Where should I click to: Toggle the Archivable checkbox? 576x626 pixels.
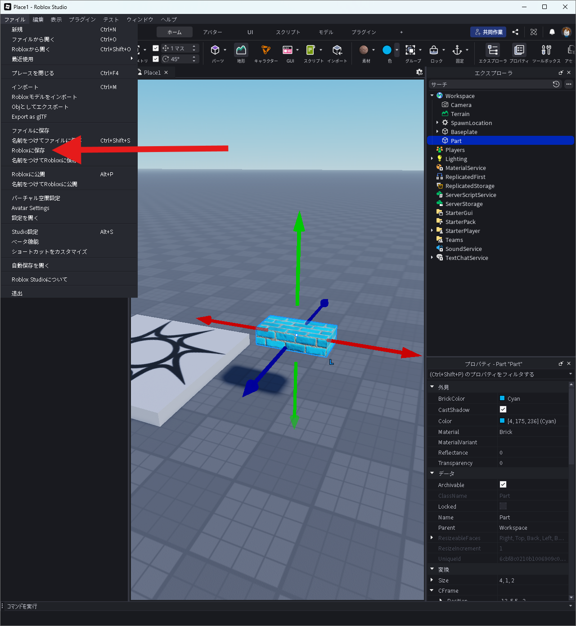(503, 484)
